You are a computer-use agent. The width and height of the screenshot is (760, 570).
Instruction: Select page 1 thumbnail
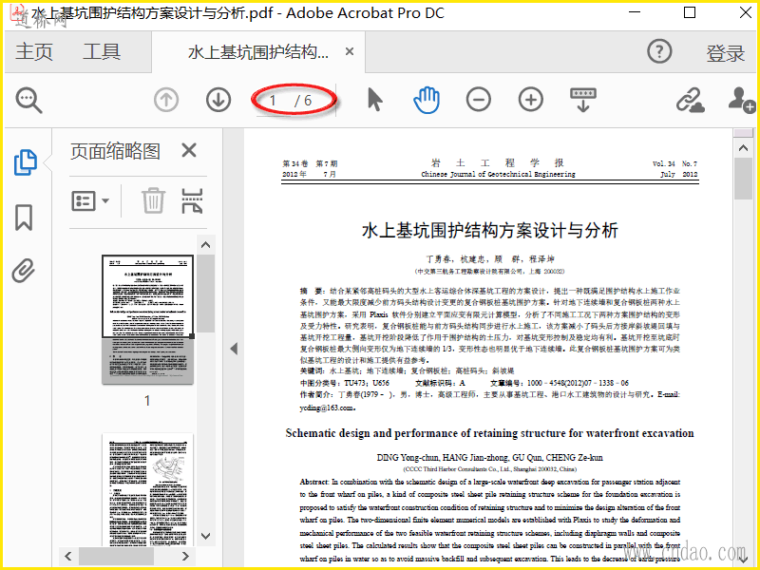pos(147,319)
